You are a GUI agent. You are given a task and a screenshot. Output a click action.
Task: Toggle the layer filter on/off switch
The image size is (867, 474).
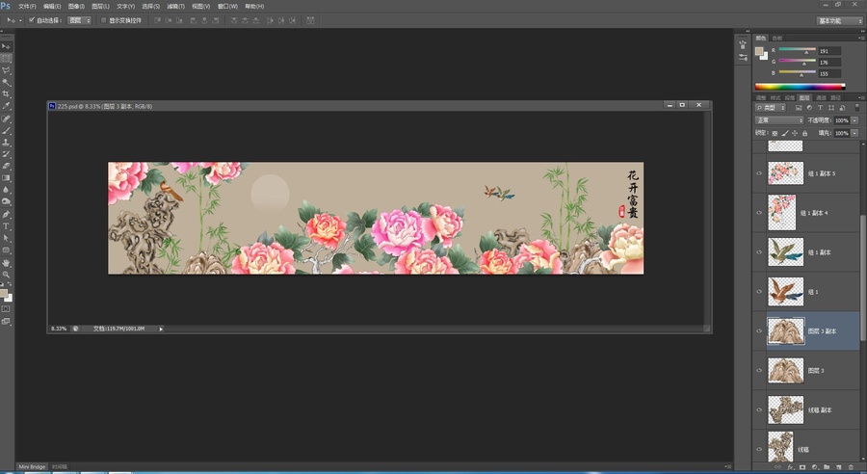857,108
